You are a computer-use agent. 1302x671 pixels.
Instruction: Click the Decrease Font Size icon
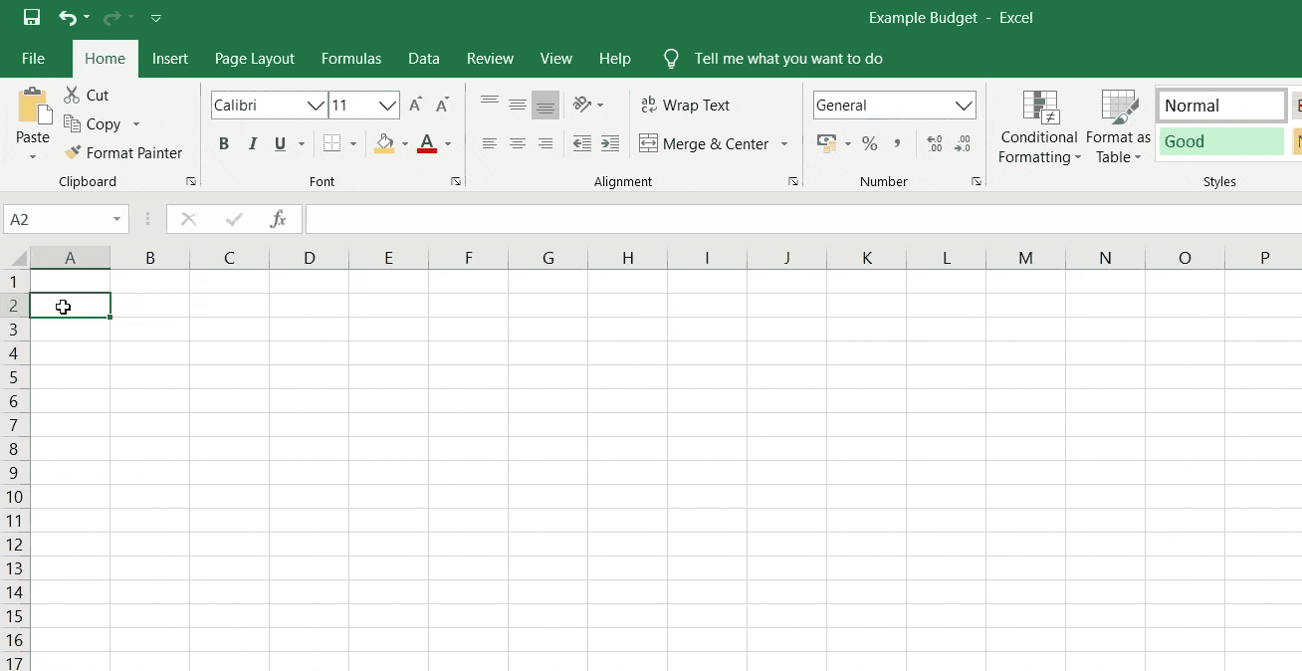pos(443,105)
